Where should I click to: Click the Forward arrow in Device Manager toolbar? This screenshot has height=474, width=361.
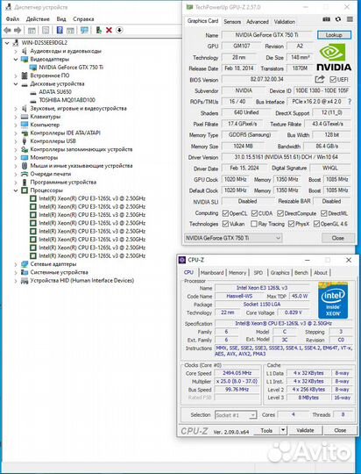[18, 30]
